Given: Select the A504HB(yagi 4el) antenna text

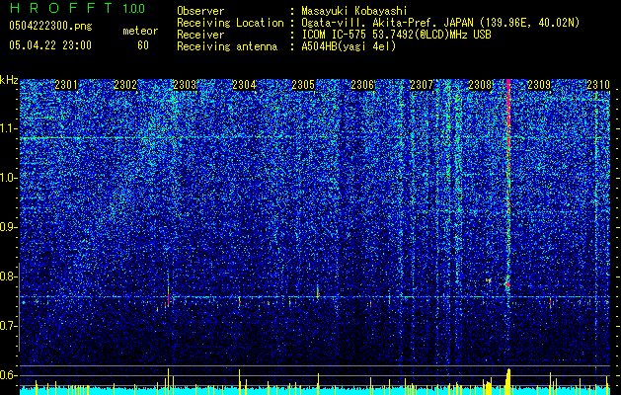Looking at the screenshot, I should [x=349, y=46].
